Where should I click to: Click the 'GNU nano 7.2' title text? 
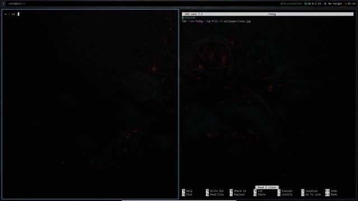coord(194,14)
